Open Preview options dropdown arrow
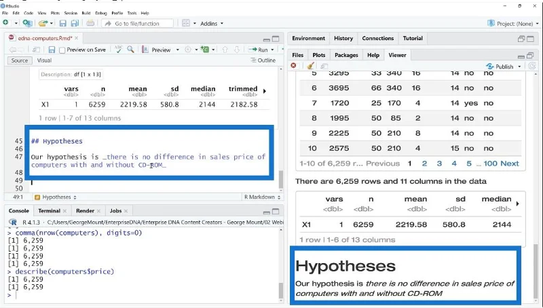This screenshot has width=543, height=308. tap(178, 50)
